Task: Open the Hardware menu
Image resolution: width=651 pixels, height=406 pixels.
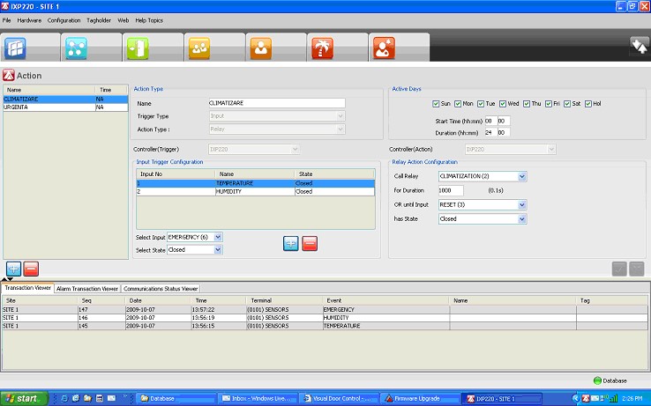Action: [29, 20]
